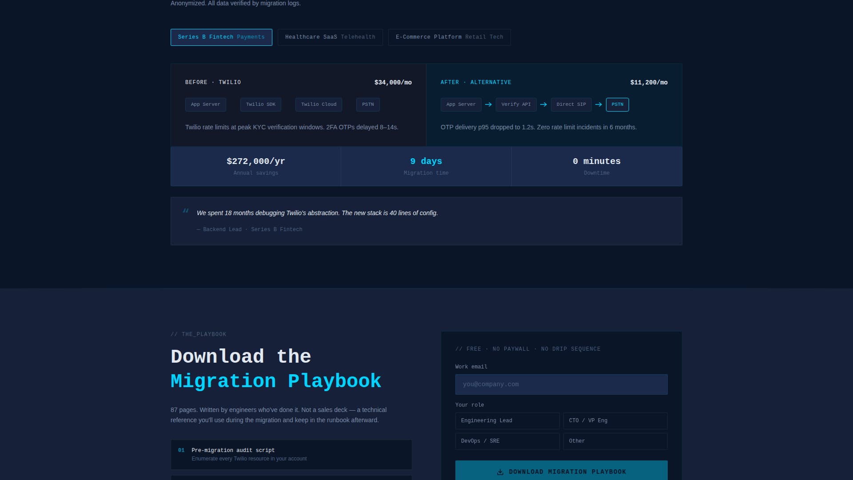Viewport: 853px width, 480px height.
Task: Switch to the Healthcare SaaS Telehealth tab
Action: (330, 37)
